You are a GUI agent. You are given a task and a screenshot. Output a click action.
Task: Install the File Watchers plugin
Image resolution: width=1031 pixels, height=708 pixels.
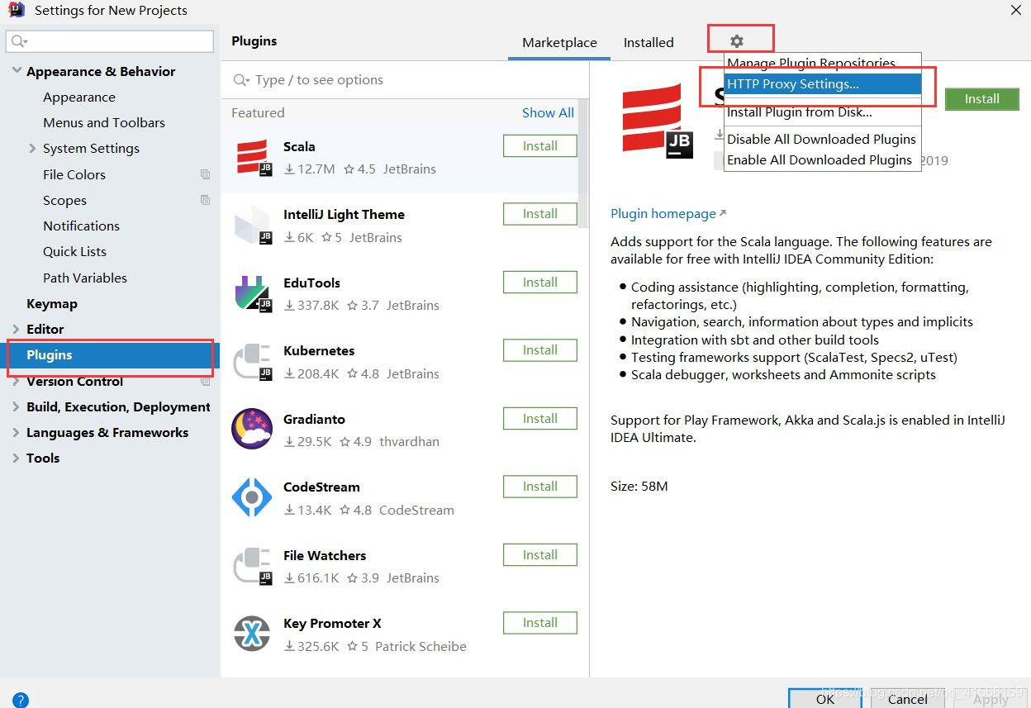tap(540, 555)
